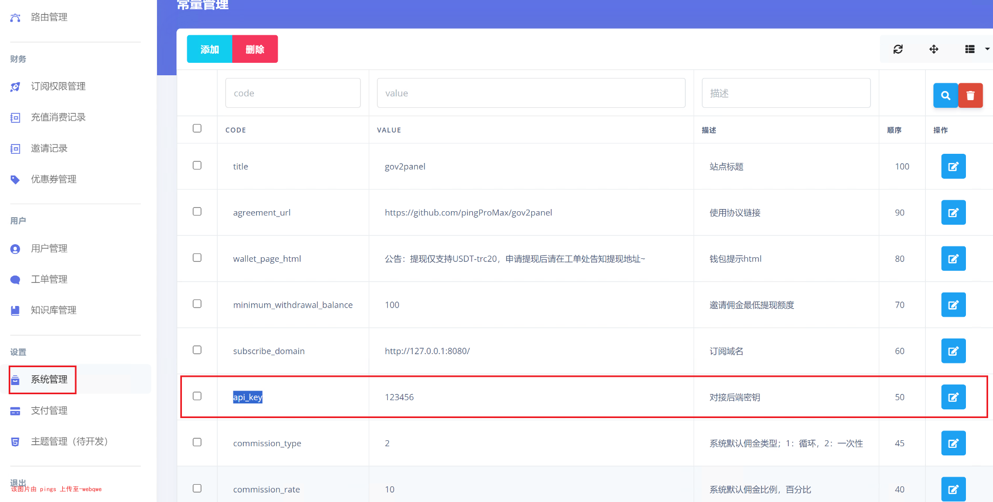Open 工单管理 menu link
The image size is (993, 502).
(x=49, y=279)
